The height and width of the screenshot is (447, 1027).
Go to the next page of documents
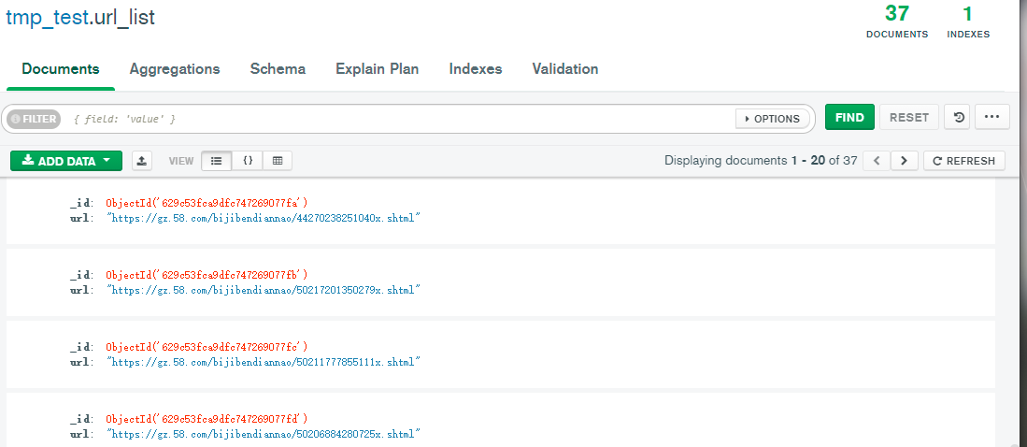point(905,161)
